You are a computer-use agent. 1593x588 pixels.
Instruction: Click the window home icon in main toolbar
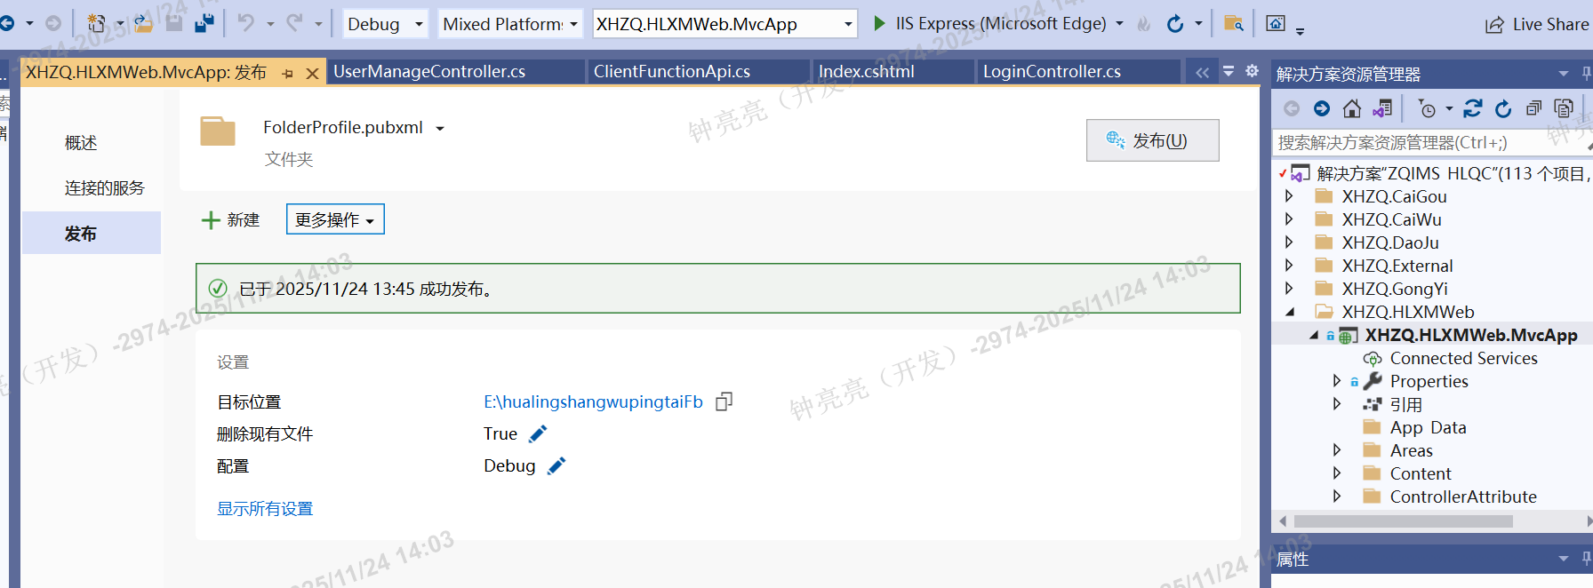point(1276,23)
